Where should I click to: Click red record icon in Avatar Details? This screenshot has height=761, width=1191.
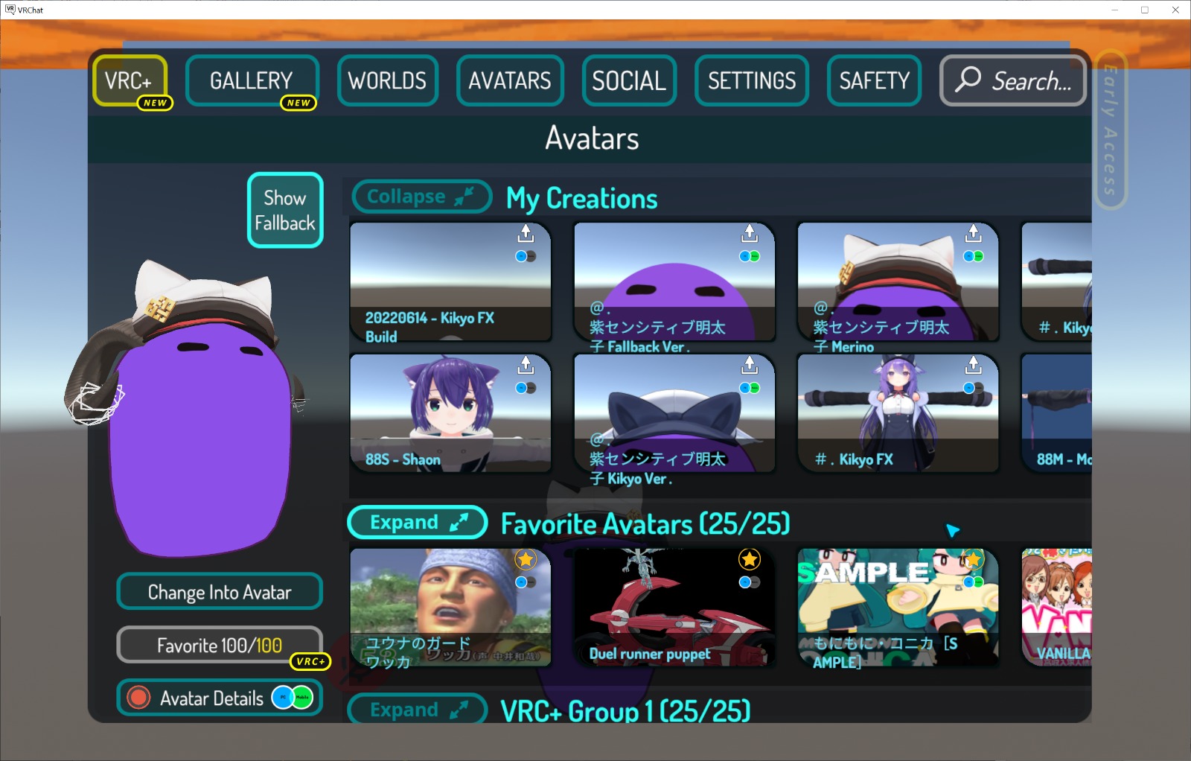138,698
